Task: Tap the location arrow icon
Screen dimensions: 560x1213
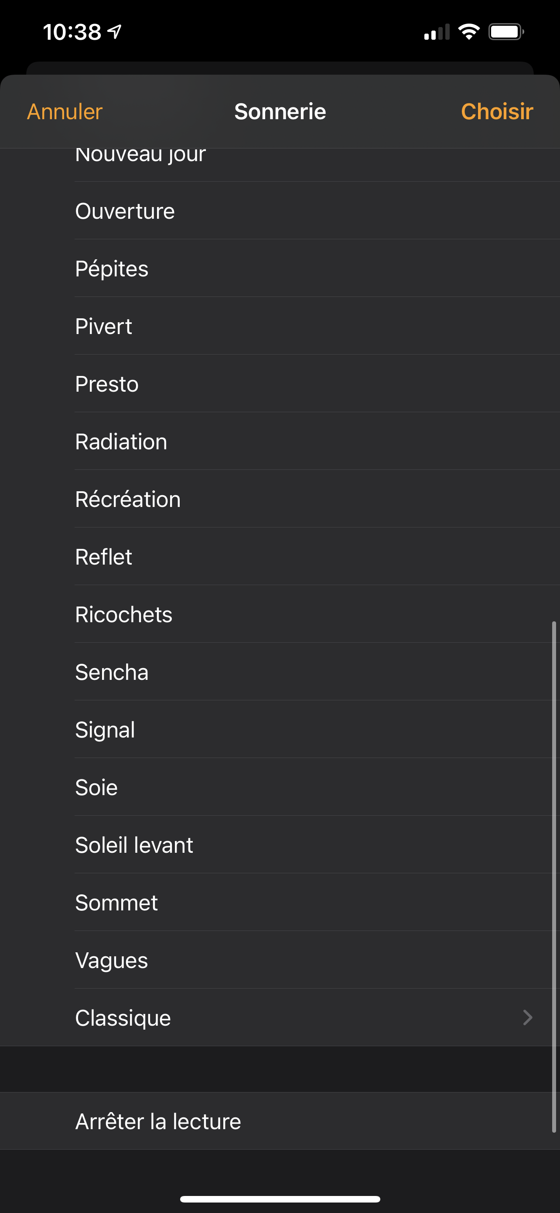Action: (x=114, y=31)
